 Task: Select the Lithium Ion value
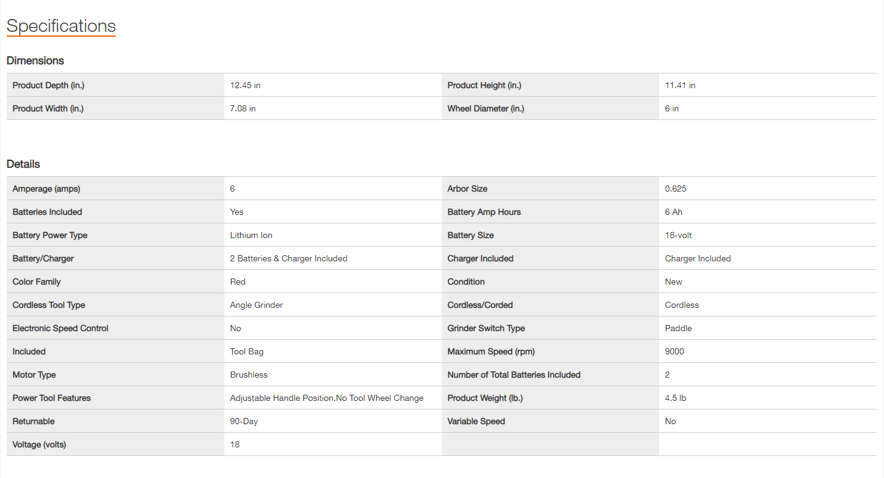click(x=251, y=235)
